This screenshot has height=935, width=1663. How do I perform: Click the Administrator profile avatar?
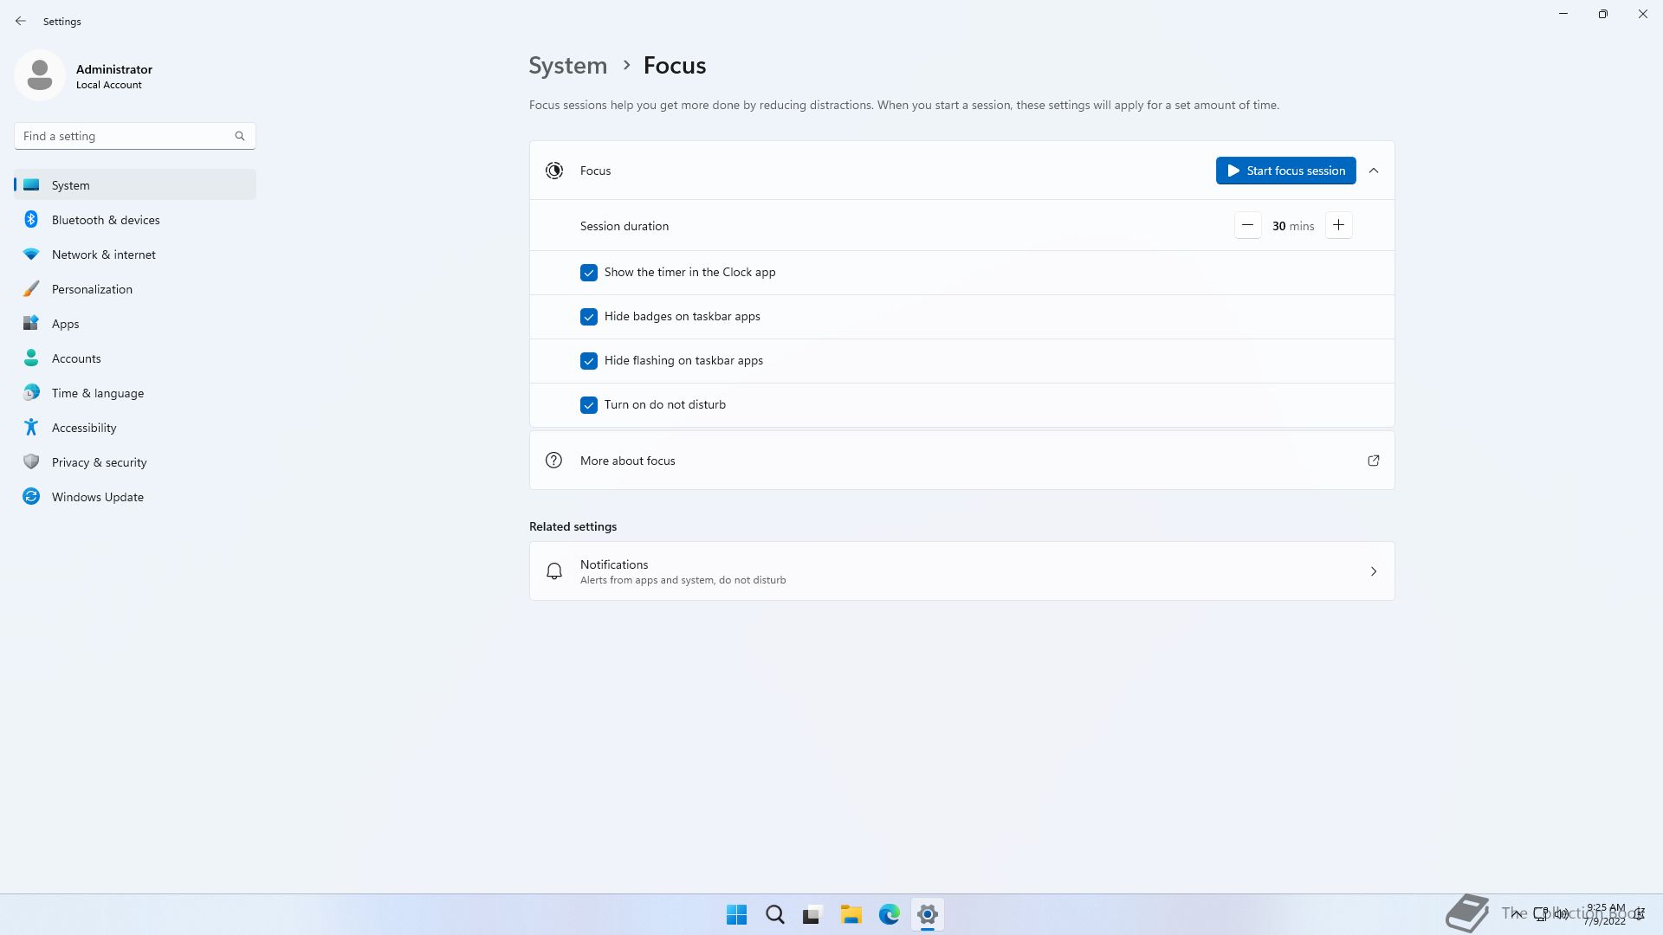40,75
